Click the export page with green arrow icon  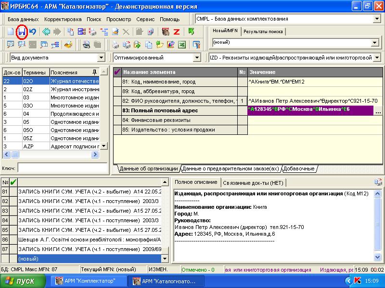[137, 45]
